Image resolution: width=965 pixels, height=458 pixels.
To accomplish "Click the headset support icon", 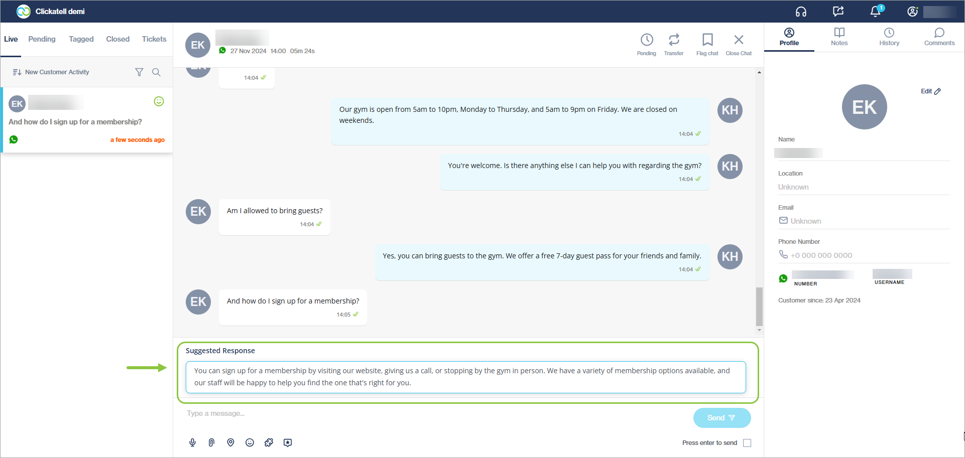I will tap(801, 12).
